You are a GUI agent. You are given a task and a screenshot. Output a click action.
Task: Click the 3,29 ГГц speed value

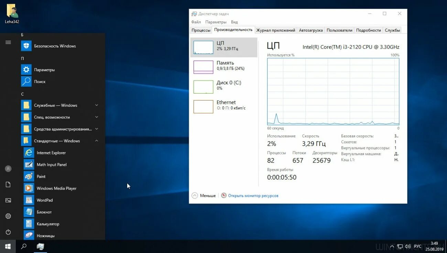tap(314, 144)
